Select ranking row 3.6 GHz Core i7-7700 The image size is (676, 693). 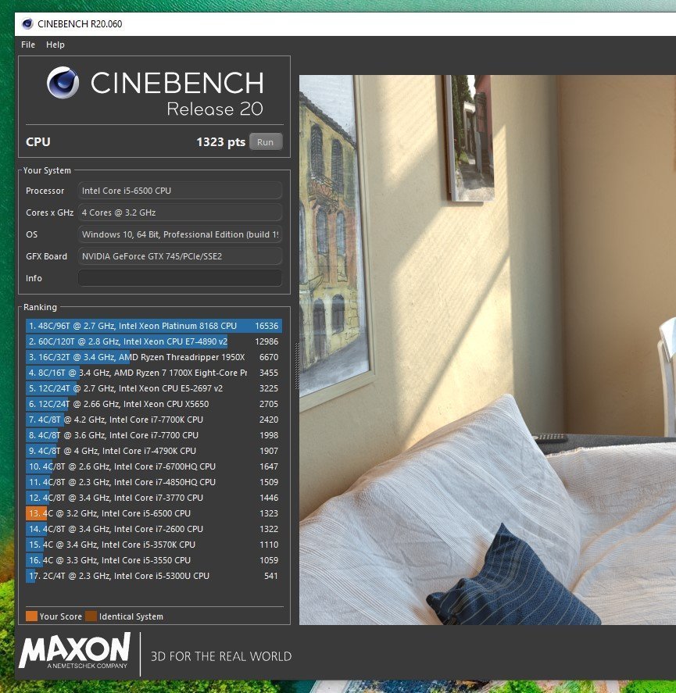click(154, 435)
